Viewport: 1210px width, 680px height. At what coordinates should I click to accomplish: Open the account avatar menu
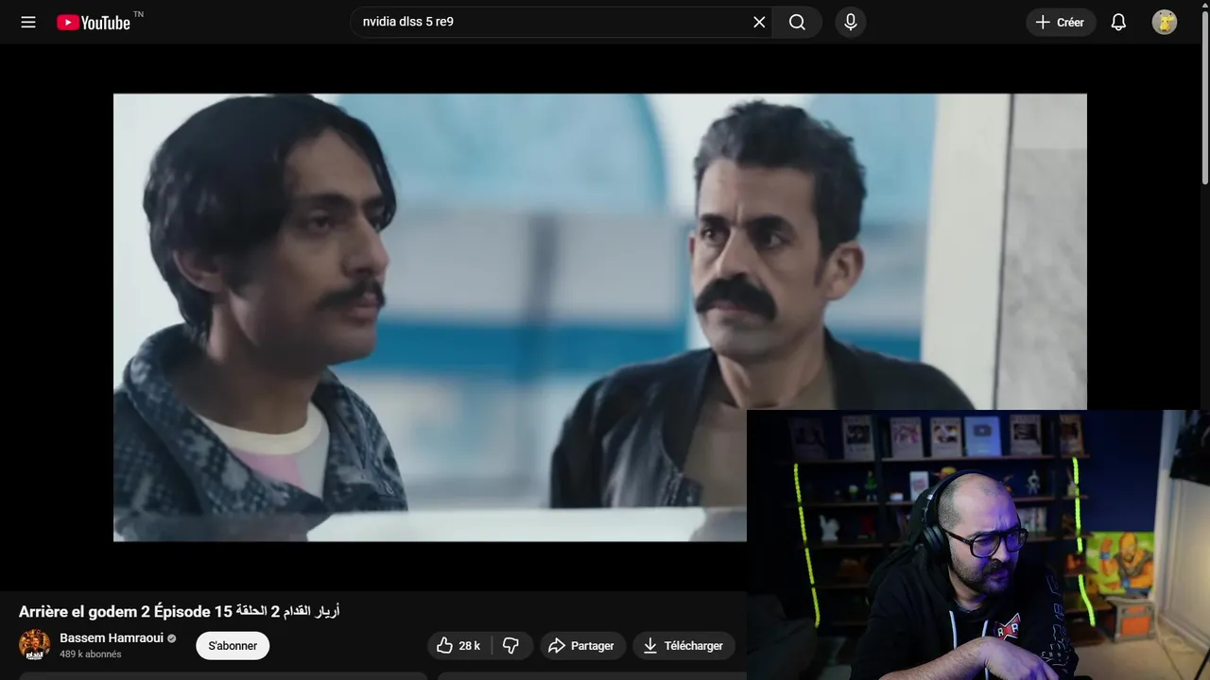pos(1165,22)
